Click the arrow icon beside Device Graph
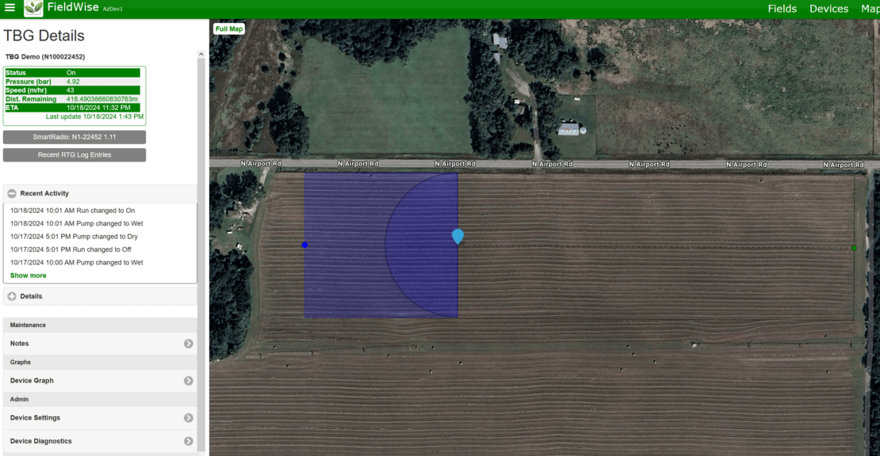880x456 pixels. pyautogui.click(x=189, y=381)
